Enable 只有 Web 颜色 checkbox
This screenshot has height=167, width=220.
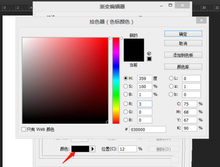(24, 129)
